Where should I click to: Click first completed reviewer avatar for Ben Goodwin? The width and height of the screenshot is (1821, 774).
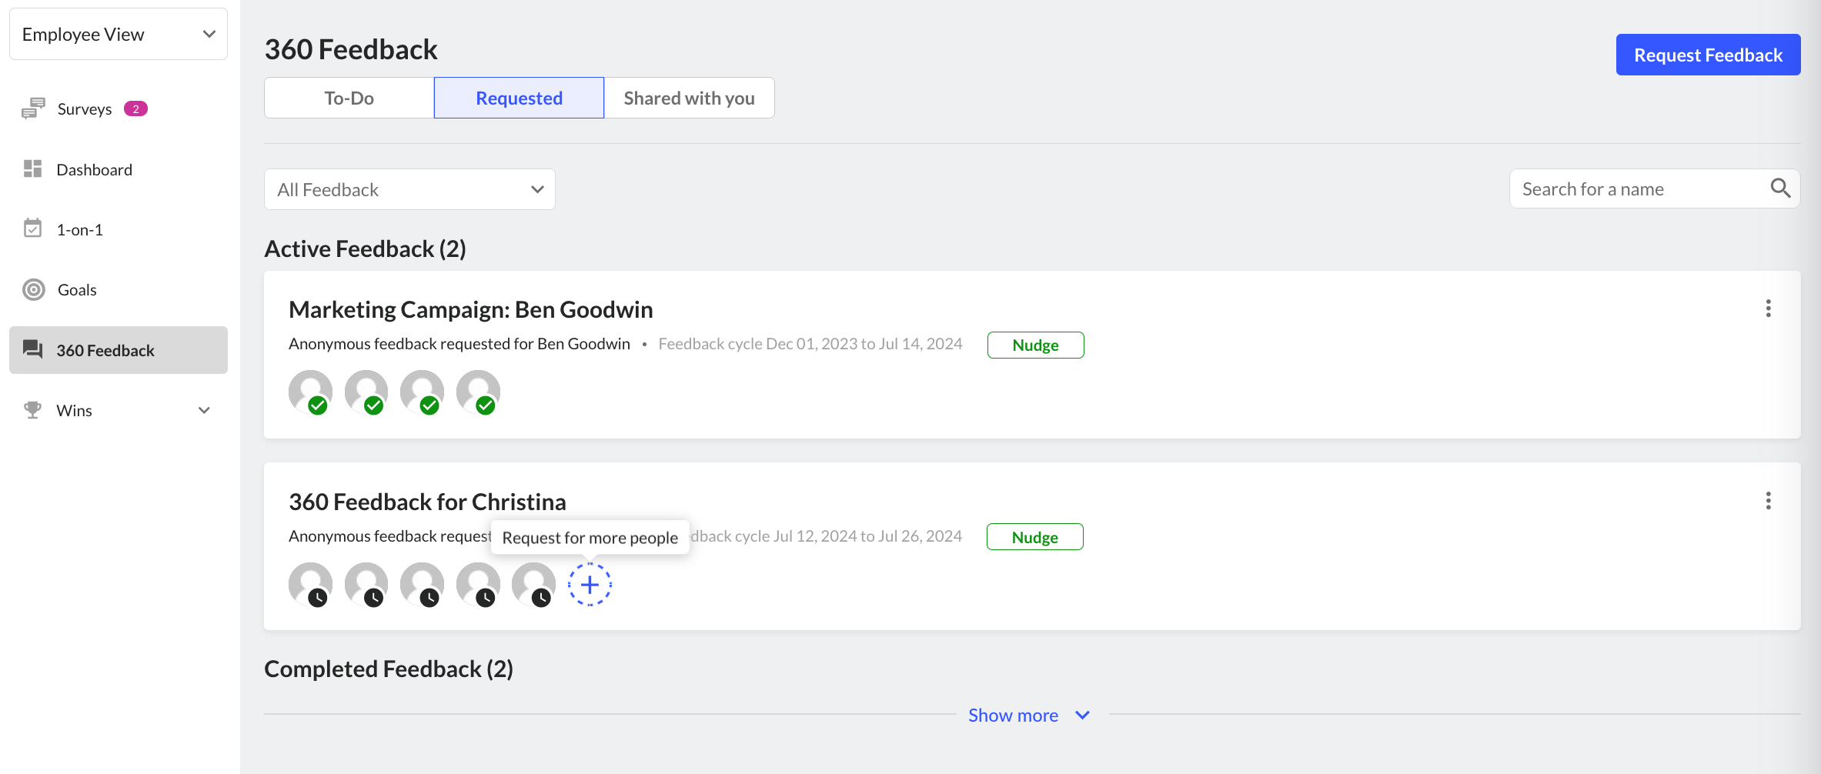(x=310, y=392)
